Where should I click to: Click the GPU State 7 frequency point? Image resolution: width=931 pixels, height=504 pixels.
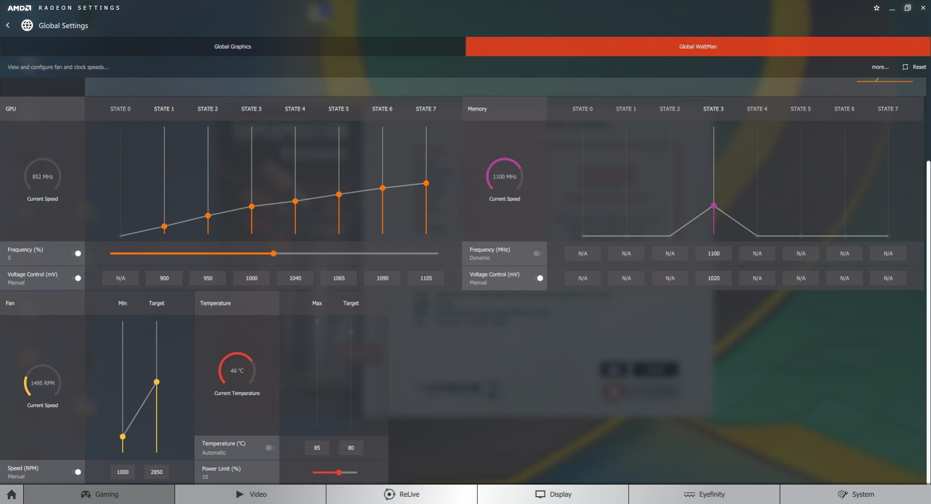point(426,183)
